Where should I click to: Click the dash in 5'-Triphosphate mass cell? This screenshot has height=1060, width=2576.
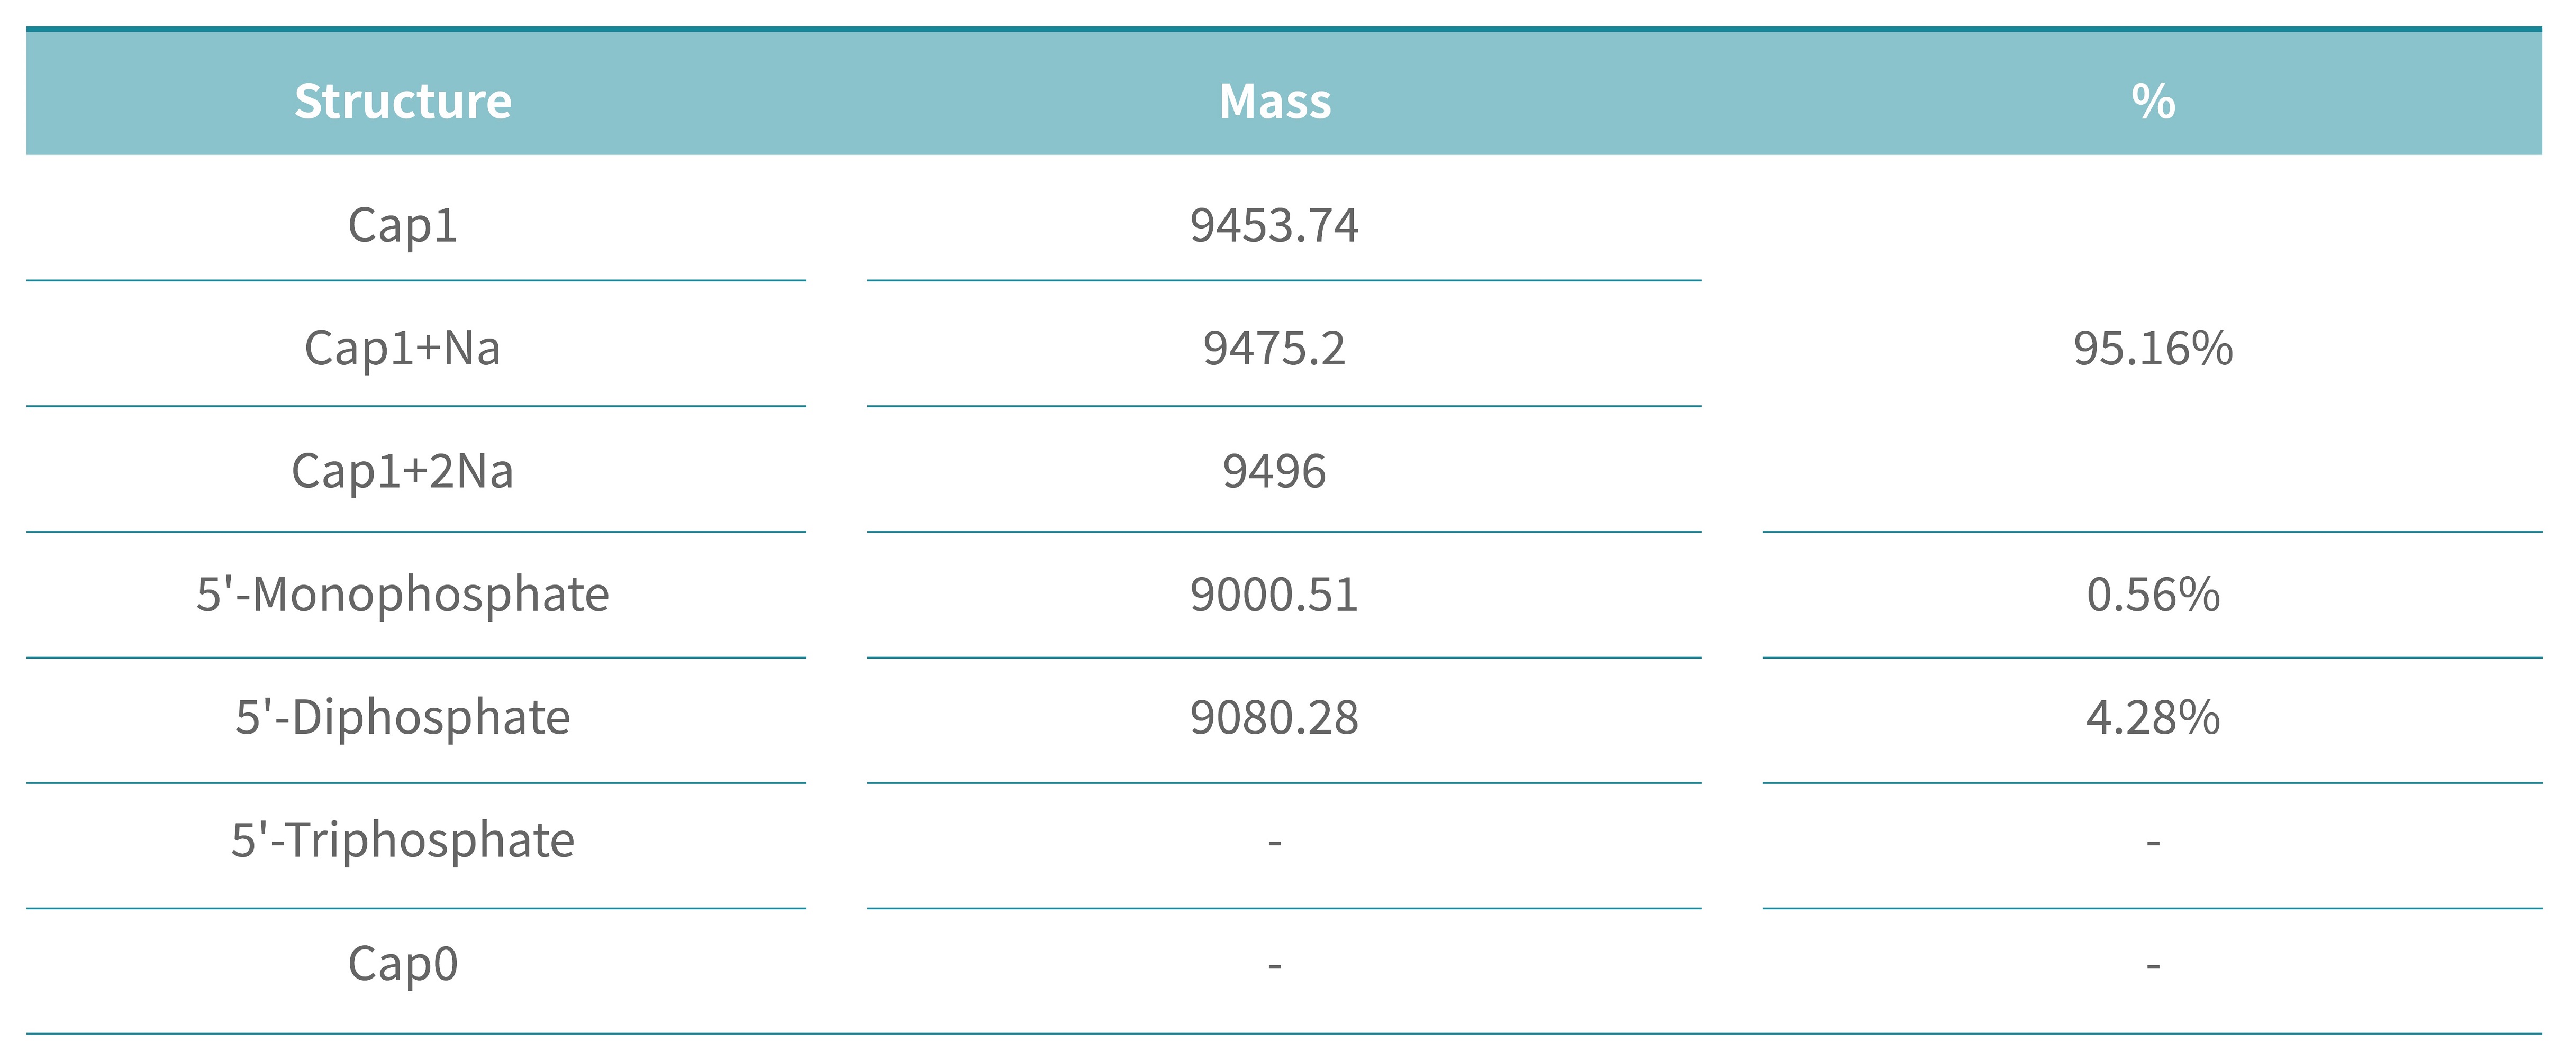[x=1275, y=843]
